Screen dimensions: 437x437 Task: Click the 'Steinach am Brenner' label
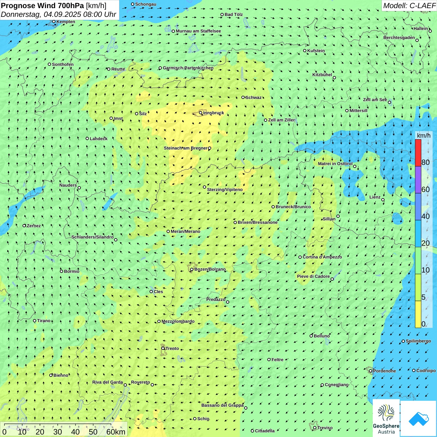186,148
